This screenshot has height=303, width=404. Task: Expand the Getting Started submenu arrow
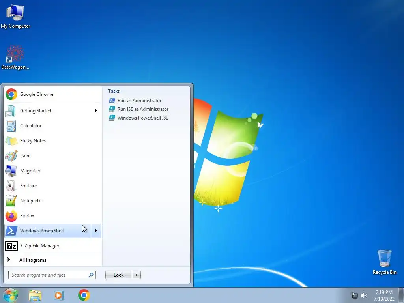(96, 111)
